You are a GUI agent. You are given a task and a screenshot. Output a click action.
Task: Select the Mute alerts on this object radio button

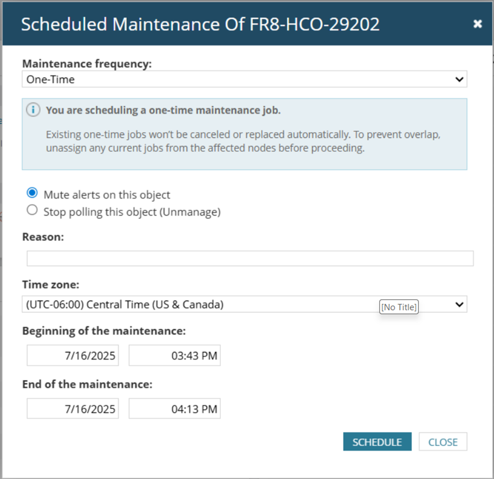[32, 193]
